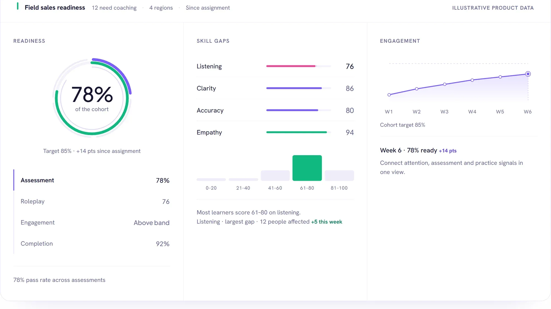551x309 pixels.
Task: Click the W6 axis label
Action: pyautogui.click(x=528, y=112)
